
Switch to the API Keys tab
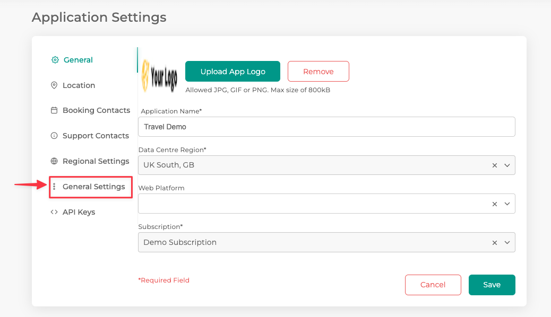[79, 212]
